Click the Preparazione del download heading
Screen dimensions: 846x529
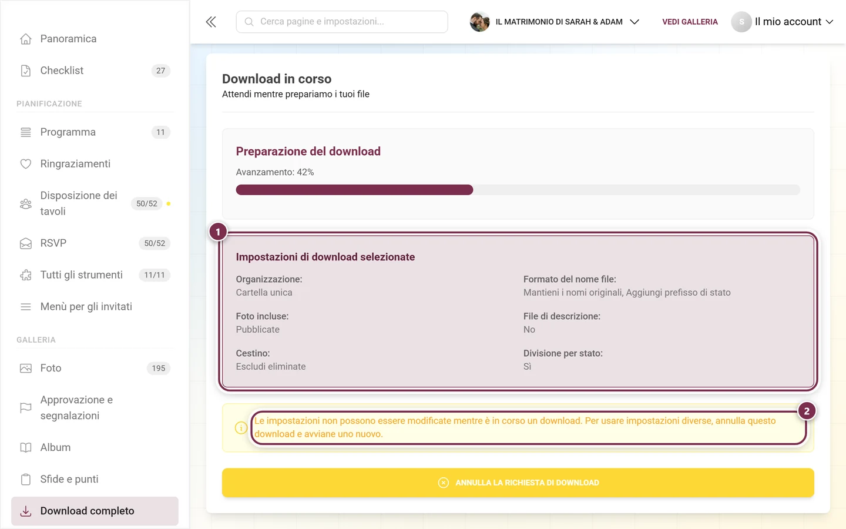[308, 152]
